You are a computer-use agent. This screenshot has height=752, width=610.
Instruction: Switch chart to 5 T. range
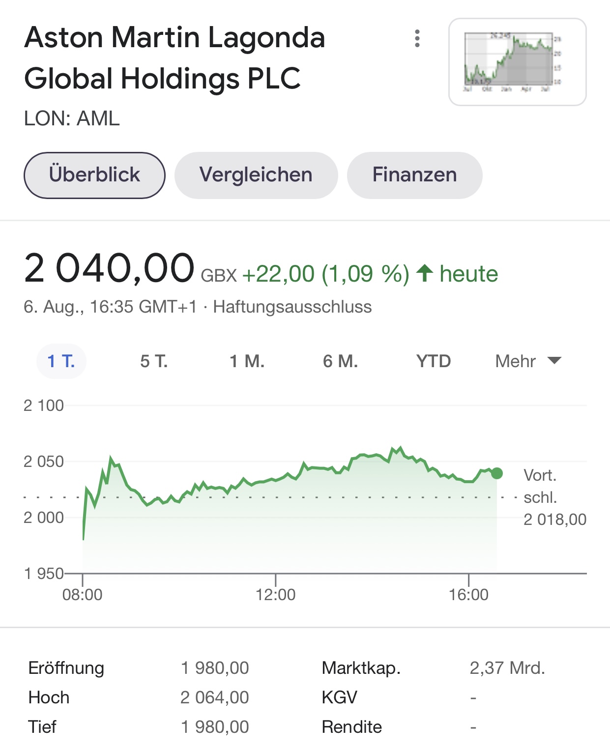coord(154,361)
